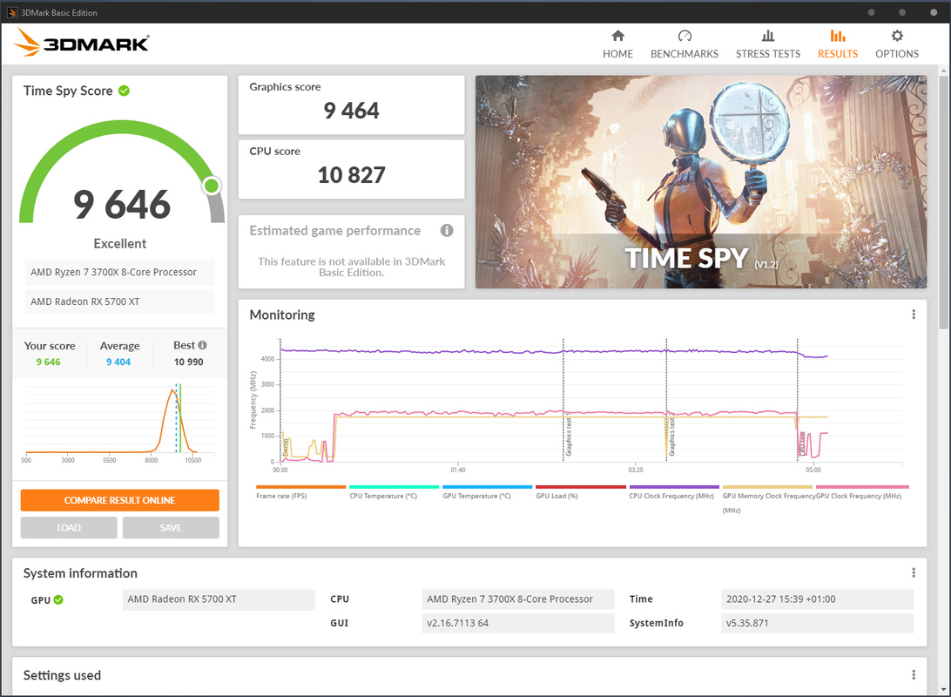The width and height of the screenshot is (951, 697).
Task: Click Compare Result Online button
Action: click(119, 500)
